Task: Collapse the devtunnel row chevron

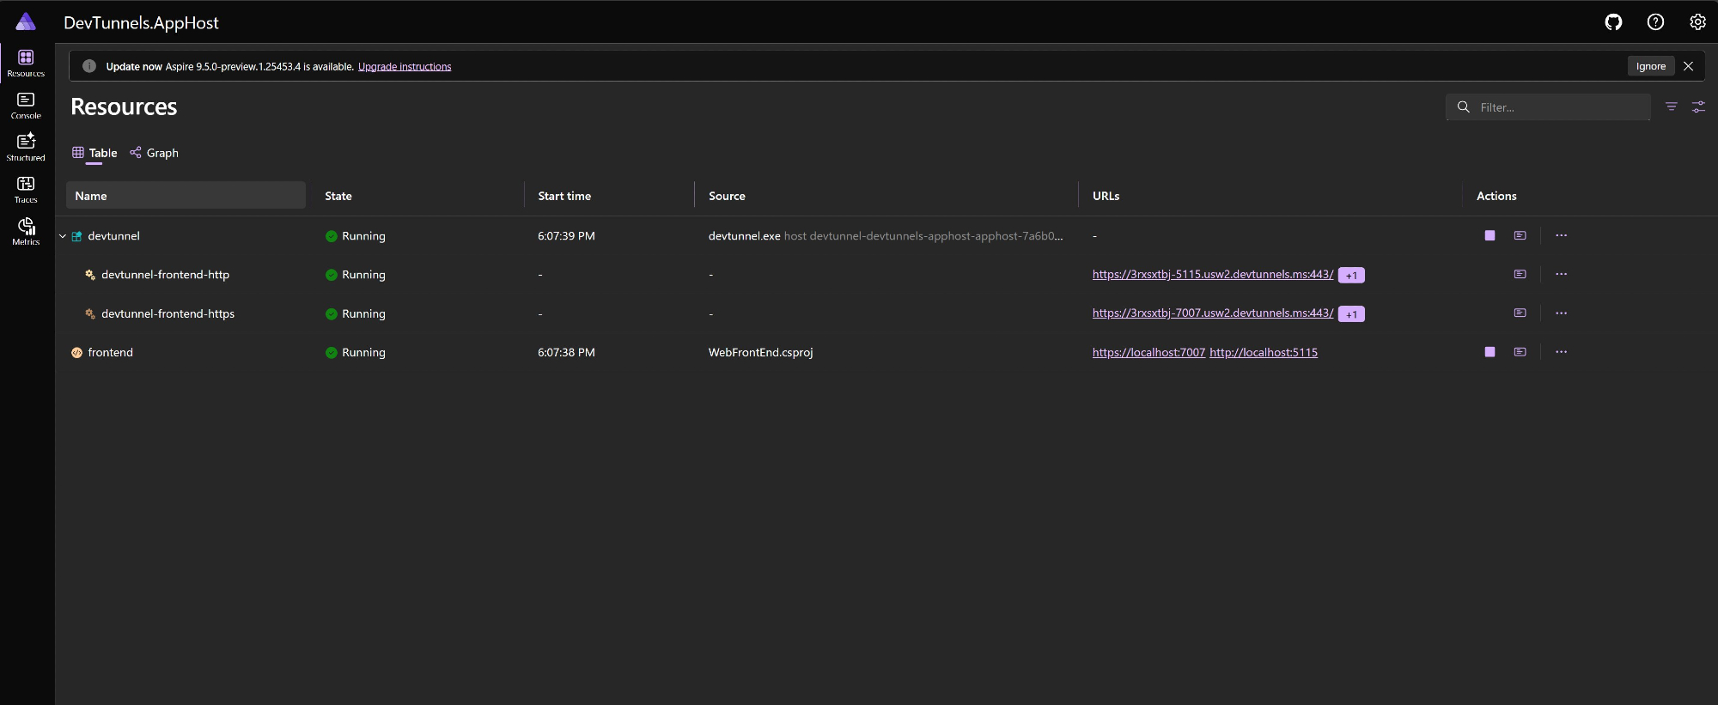Action: (63, 236)
